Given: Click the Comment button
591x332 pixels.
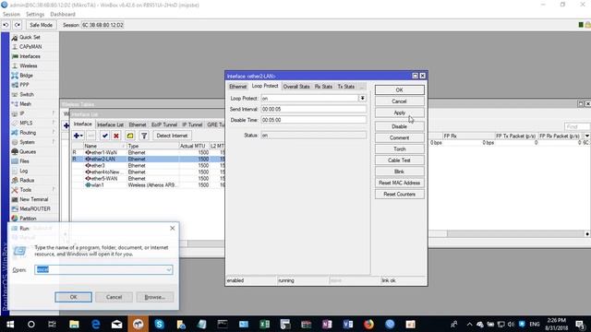Looking at the screenshot, I should (x=400, y=137).
